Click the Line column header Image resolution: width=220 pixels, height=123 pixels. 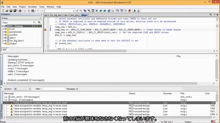point(207,93)
